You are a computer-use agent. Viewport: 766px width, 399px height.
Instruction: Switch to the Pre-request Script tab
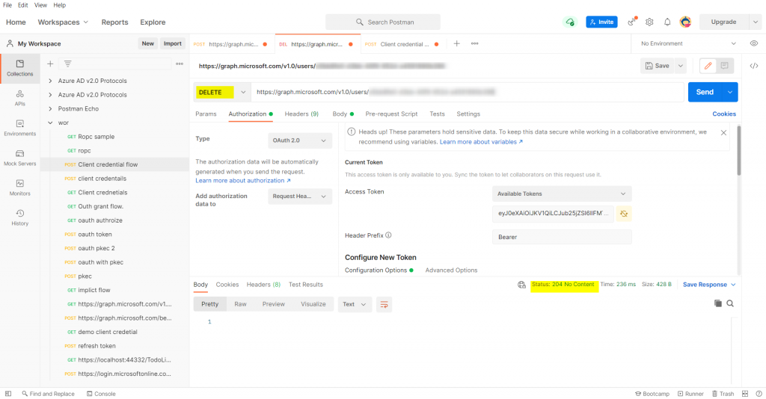pos(391,114)
